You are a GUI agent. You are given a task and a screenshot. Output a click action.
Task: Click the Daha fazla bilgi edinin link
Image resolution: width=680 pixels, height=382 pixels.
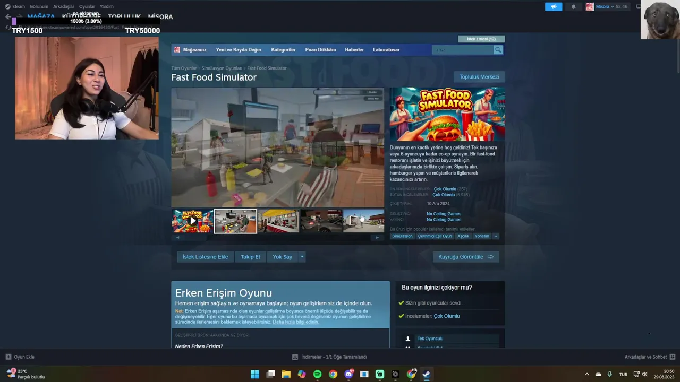click(x=296, y=322)
